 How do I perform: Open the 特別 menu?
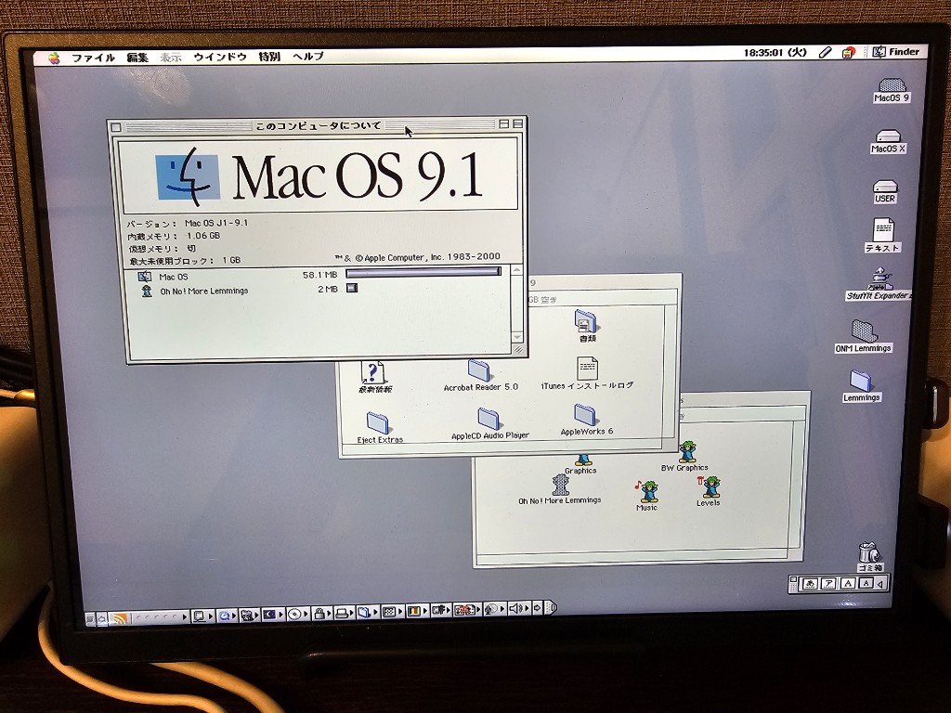point(269,57)
